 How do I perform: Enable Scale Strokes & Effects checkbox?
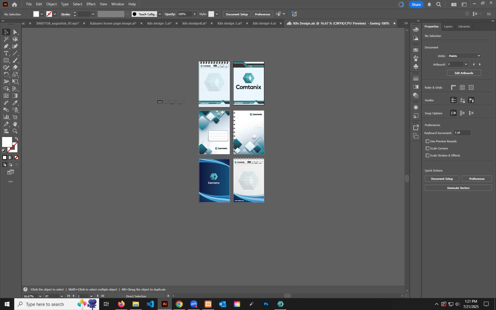tap(428, 155)
